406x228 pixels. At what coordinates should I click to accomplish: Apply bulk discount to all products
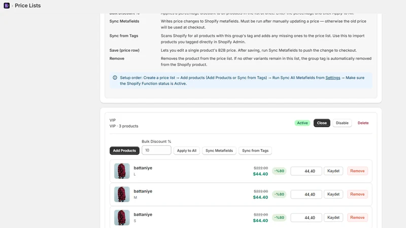(x=186, y=150)
